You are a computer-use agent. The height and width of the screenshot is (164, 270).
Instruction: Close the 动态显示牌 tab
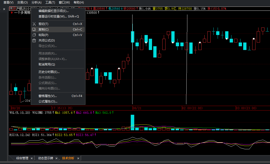56,158
